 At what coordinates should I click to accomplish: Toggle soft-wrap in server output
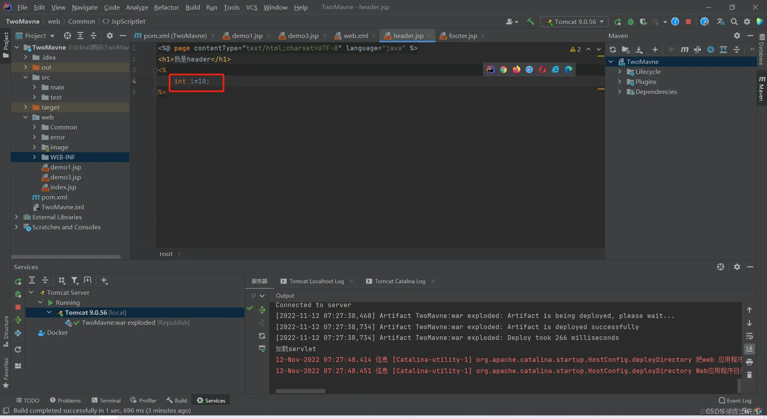tap(749, 336)
